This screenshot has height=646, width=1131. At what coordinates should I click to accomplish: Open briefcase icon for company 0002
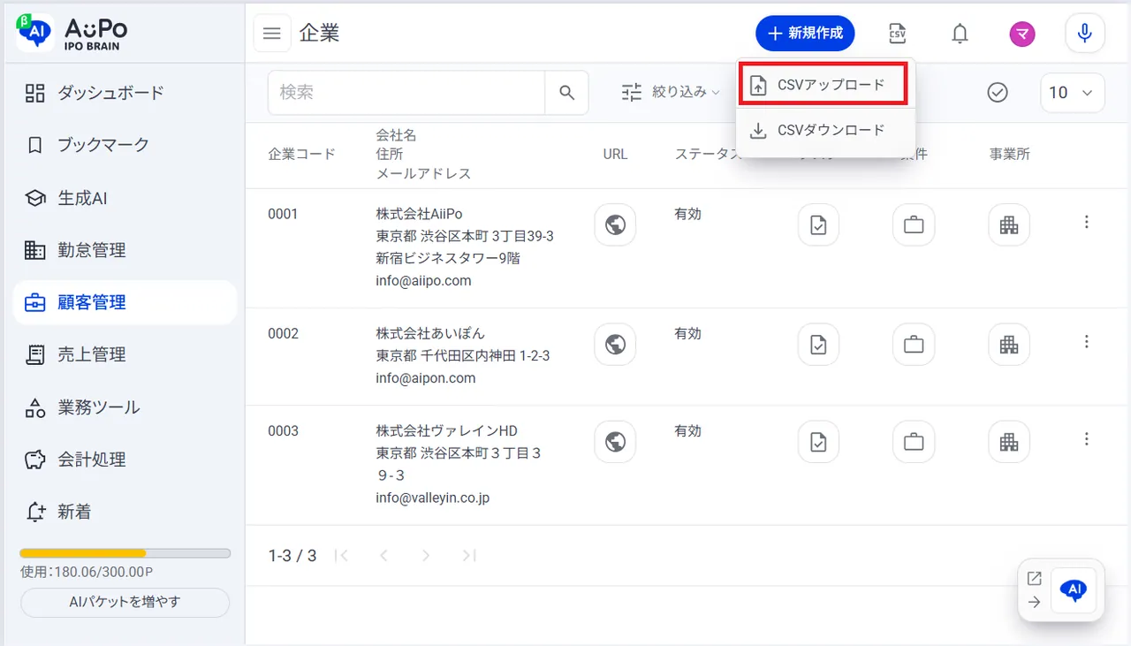point(914,344)
